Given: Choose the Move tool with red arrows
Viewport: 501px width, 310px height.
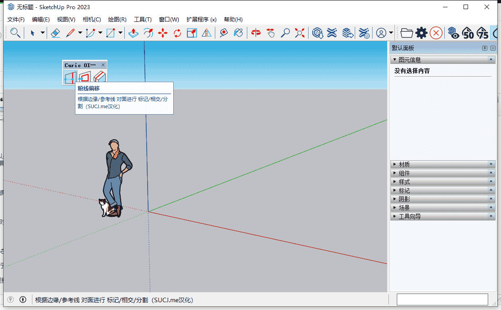Looking at the screenshot, I should (162, 33).
